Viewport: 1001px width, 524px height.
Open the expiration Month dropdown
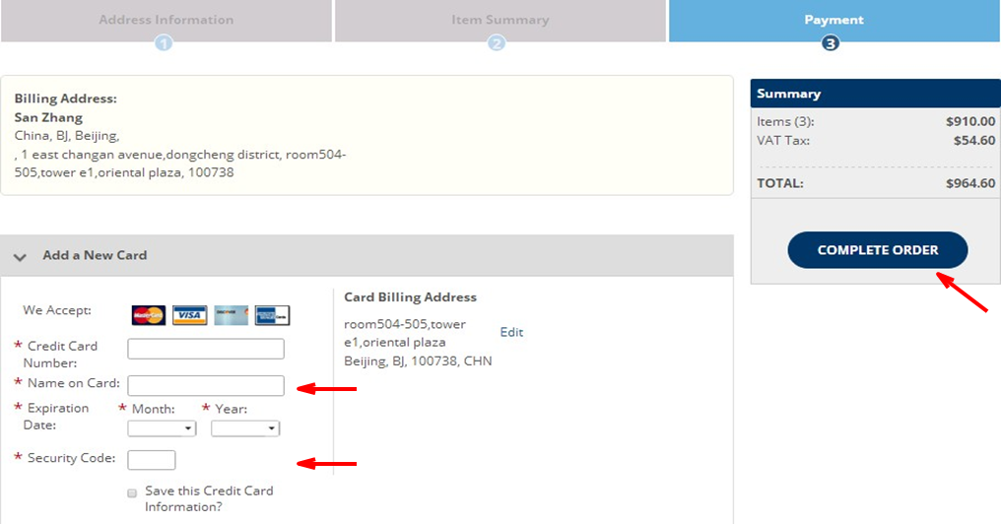pos(162,428)
